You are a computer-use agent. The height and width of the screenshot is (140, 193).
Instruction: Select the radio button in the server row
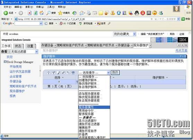[x=59, y=82]
